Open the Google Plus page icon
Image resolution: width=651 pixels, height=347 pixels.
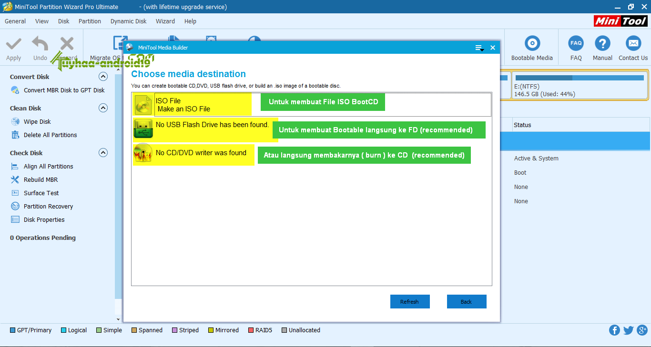[x=642, y=330]
